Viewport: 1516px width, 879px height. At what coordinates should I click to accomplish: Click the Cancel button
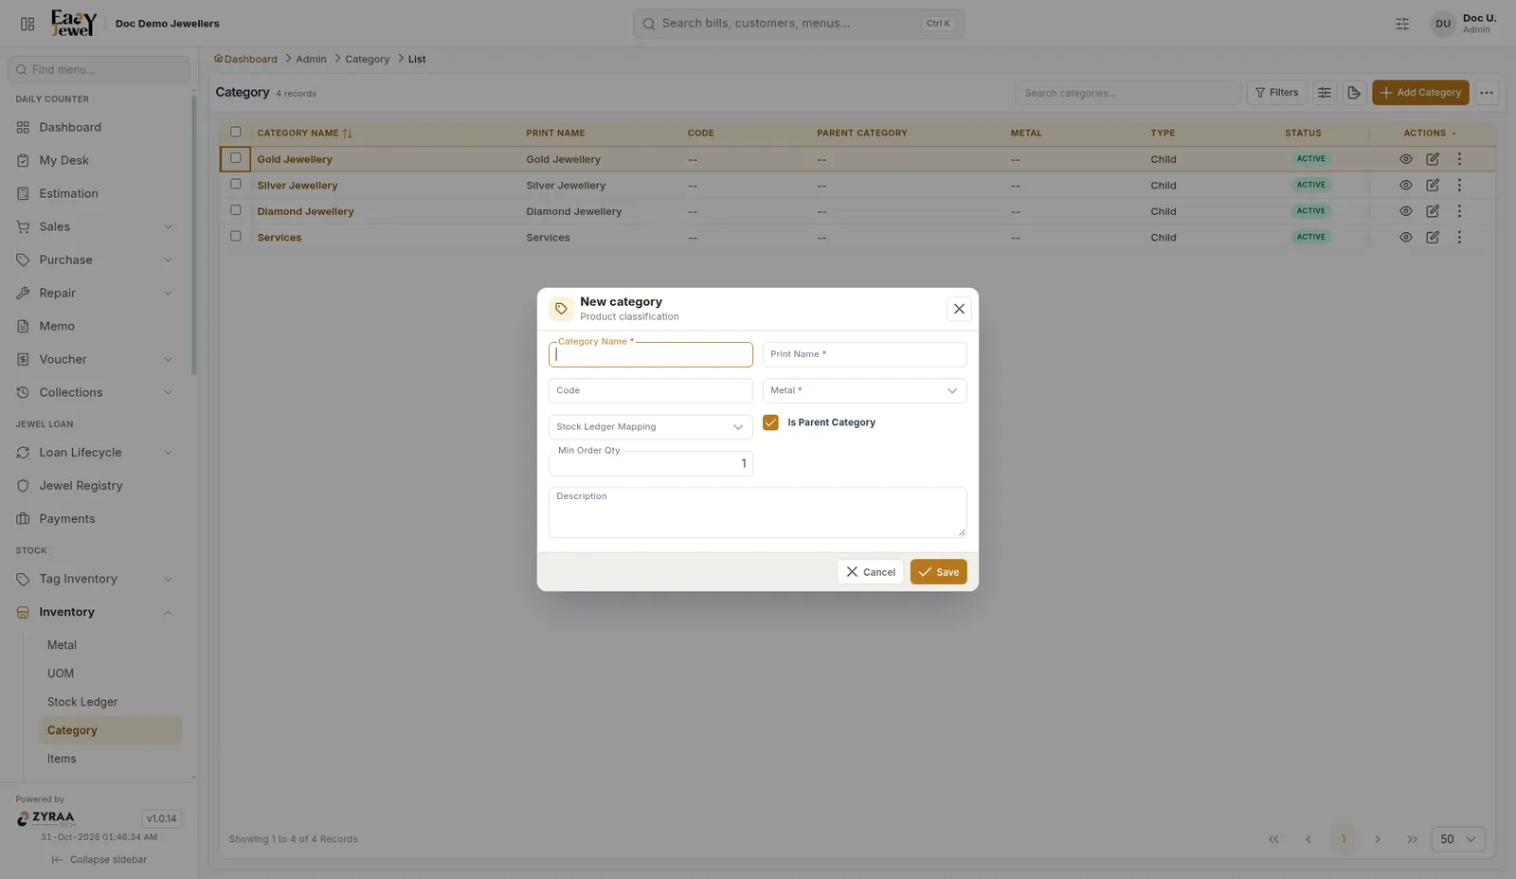870,572
